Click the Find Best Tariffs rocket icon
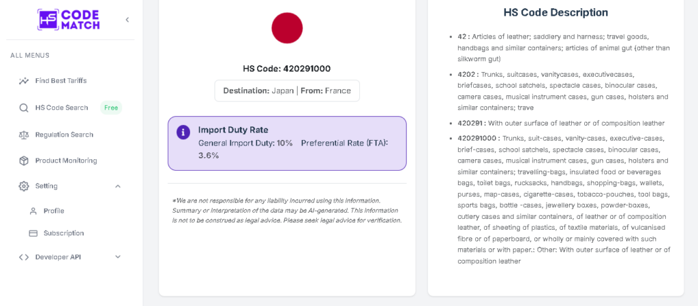The width and height of the screenshot is (698, 306). [24, 81]
